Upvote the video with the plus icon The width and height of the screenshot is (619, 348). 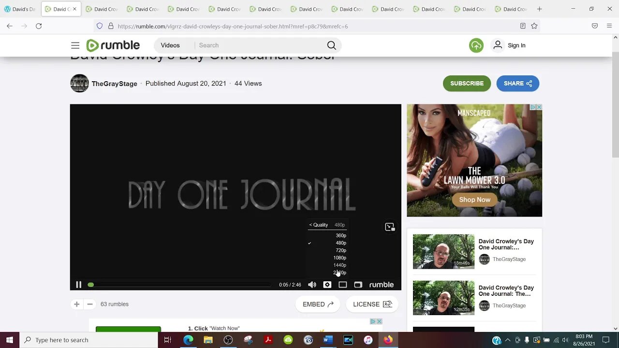coord(76,304)
